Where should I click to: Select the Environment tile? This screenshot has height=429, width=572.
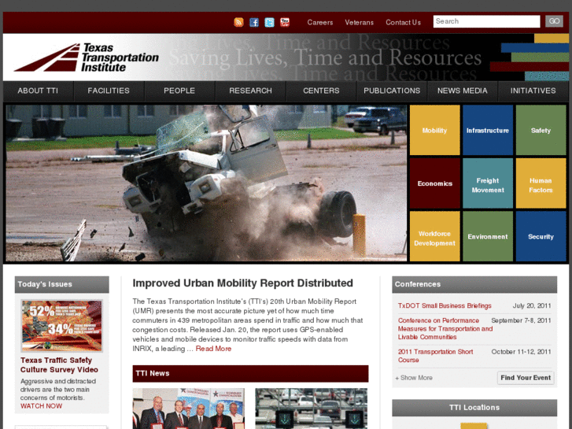pyautogui.click(x=487, y=236)
